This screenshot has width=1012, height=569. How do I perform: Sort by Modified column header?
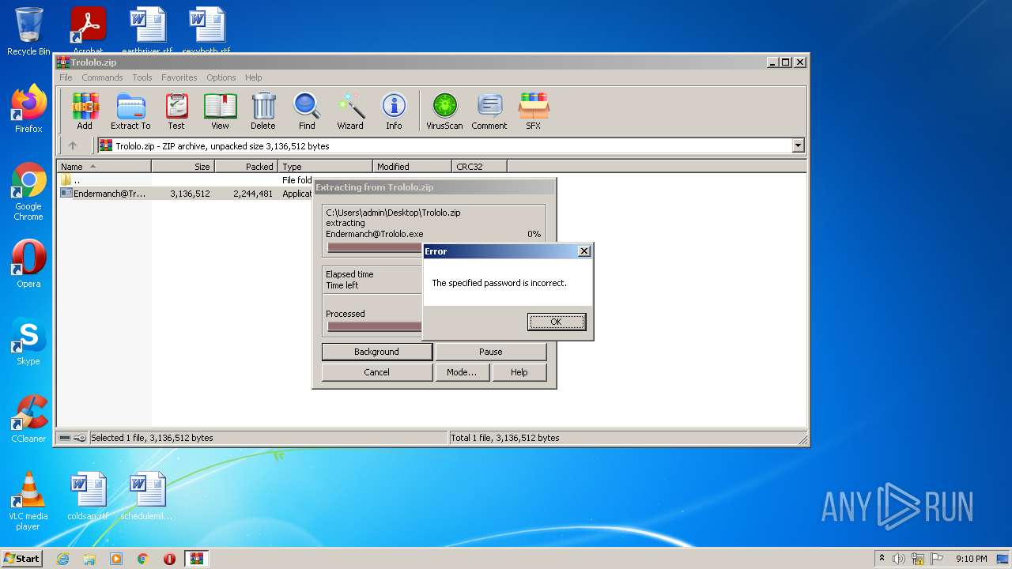413,167
